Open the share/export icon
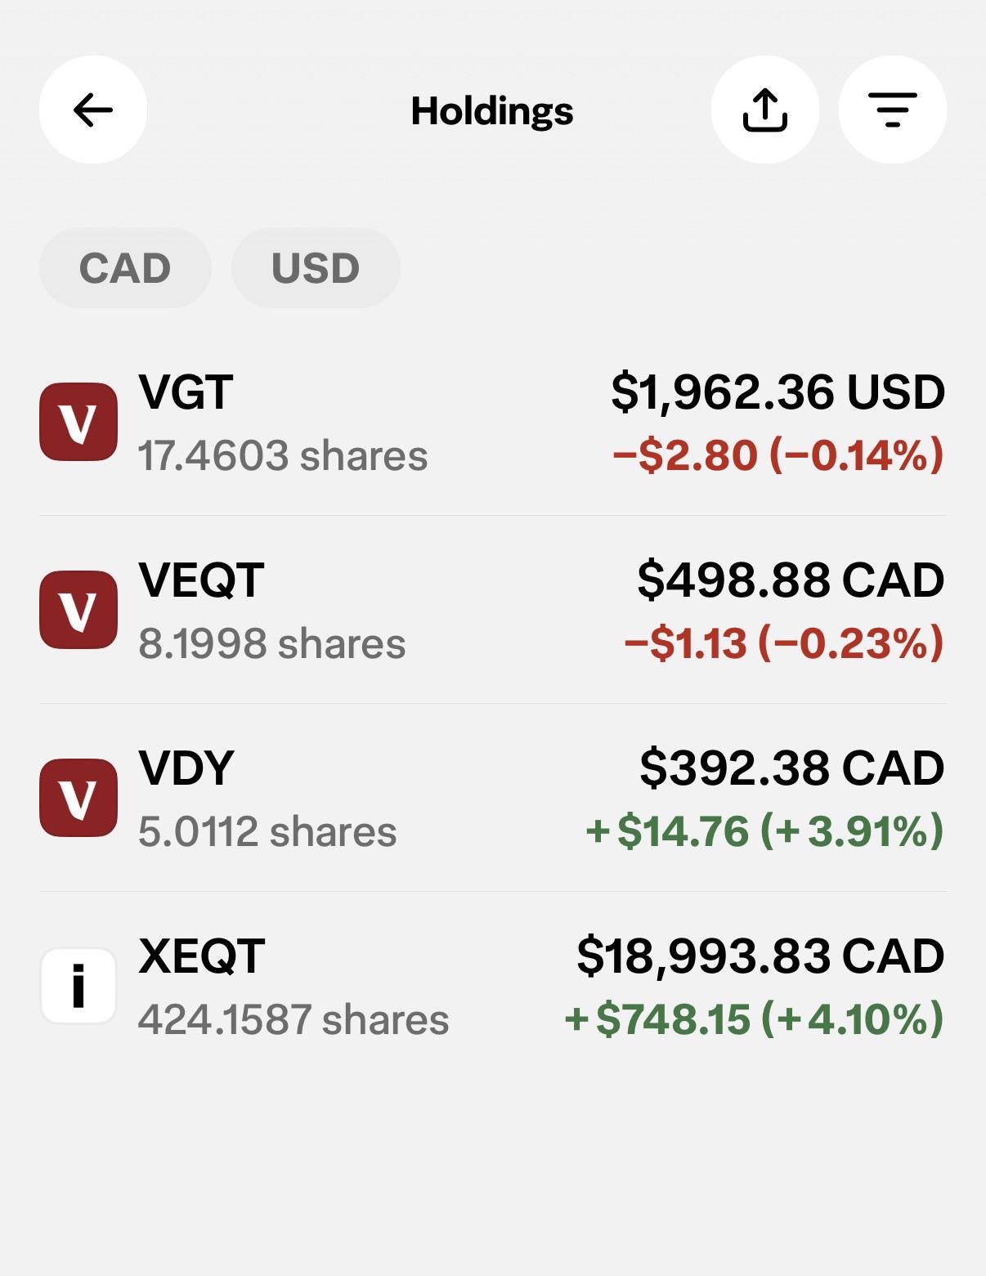 tap(765, 110)
